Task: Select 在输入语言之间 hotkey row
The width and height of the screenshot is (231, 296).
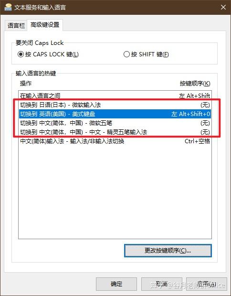Action: point(115,95)
